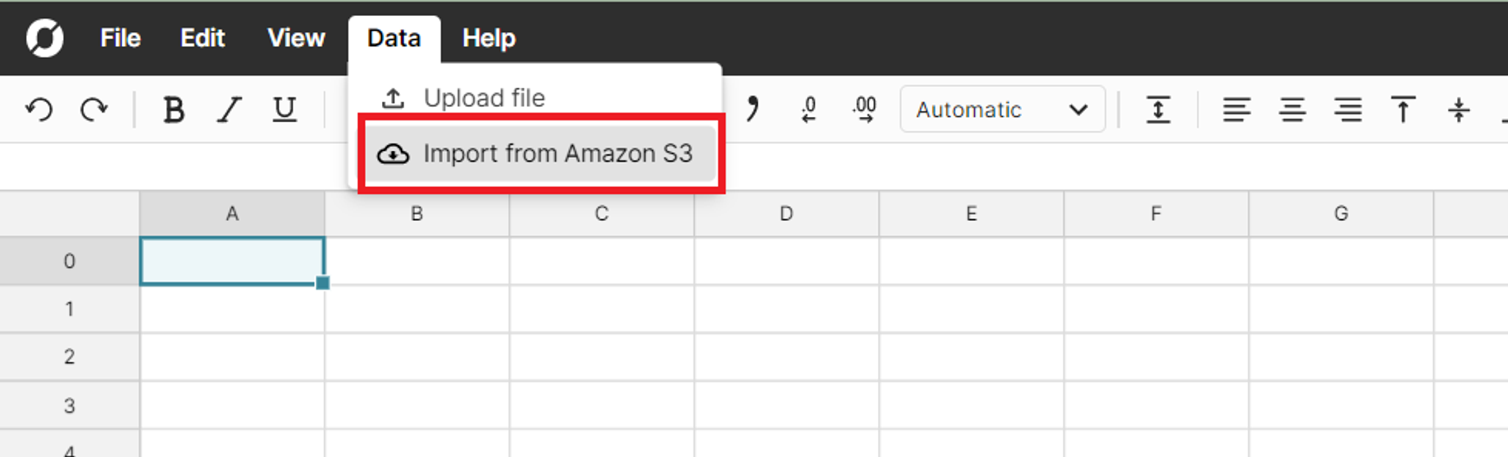
Task: Decrease decimal places
Action: [808, 108]
